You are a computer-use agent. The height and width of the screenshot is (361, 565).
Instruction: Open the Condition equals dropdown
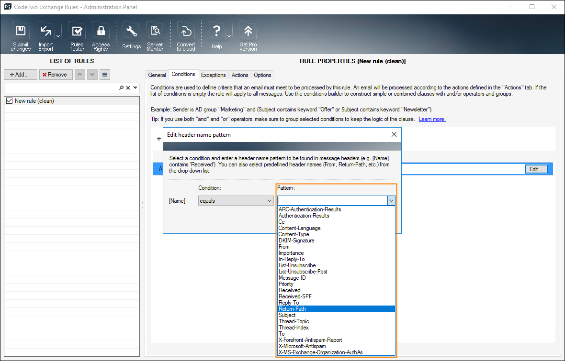pos(236,201)
